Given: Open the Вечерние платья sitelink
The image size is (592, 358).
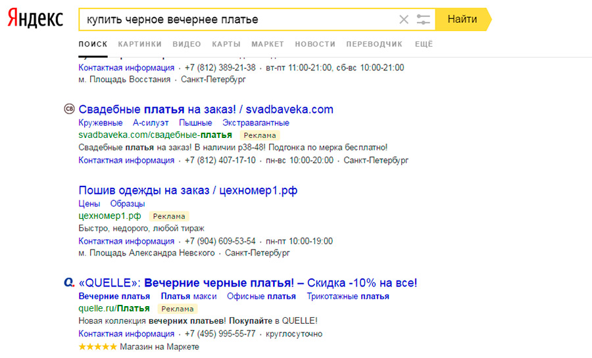Looking at the screenshot, I should point(114,296).
